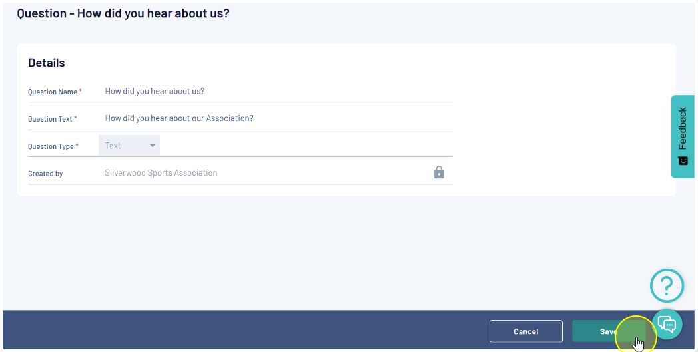This screenshot has width=698, height=352.
Task: Click the Details section heading
Action: 47,63
